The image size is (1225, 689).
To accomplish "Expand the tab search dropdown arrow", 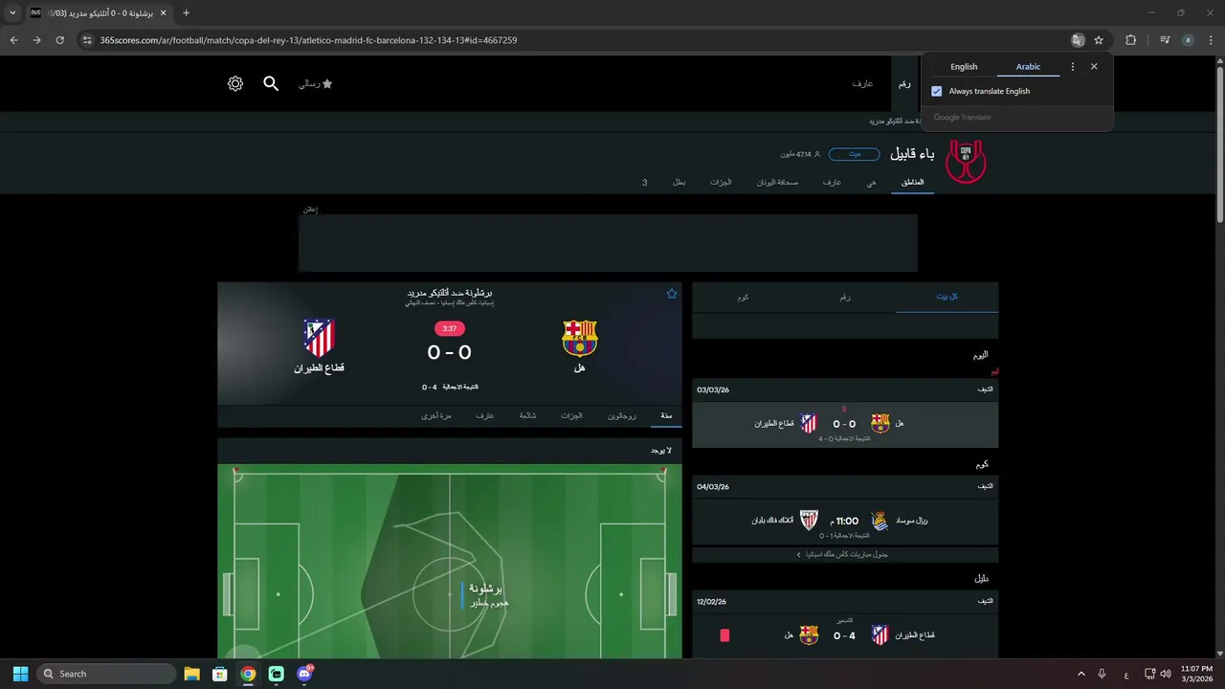I will 12,12.
